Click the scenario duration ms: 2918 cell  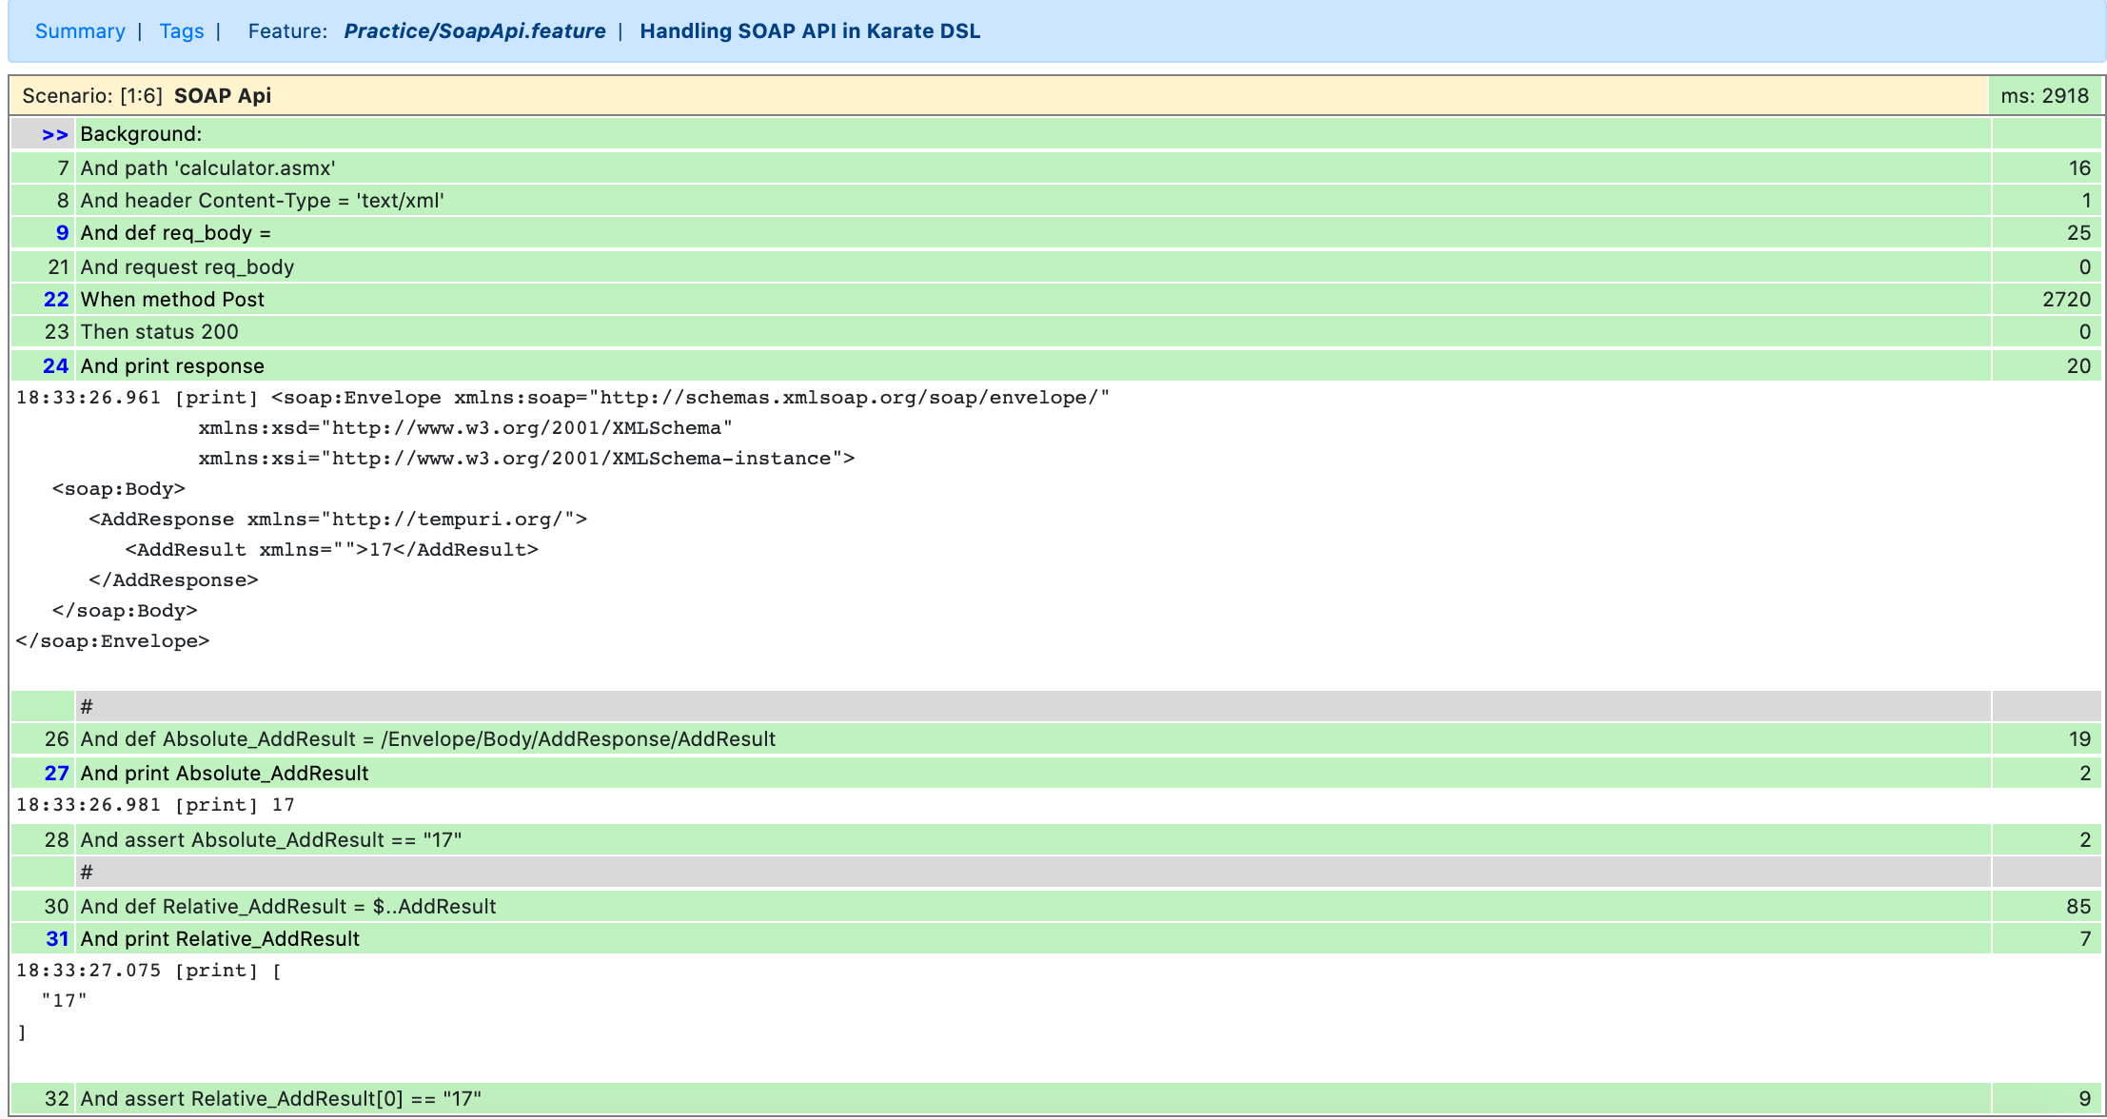pos(2044,96)
